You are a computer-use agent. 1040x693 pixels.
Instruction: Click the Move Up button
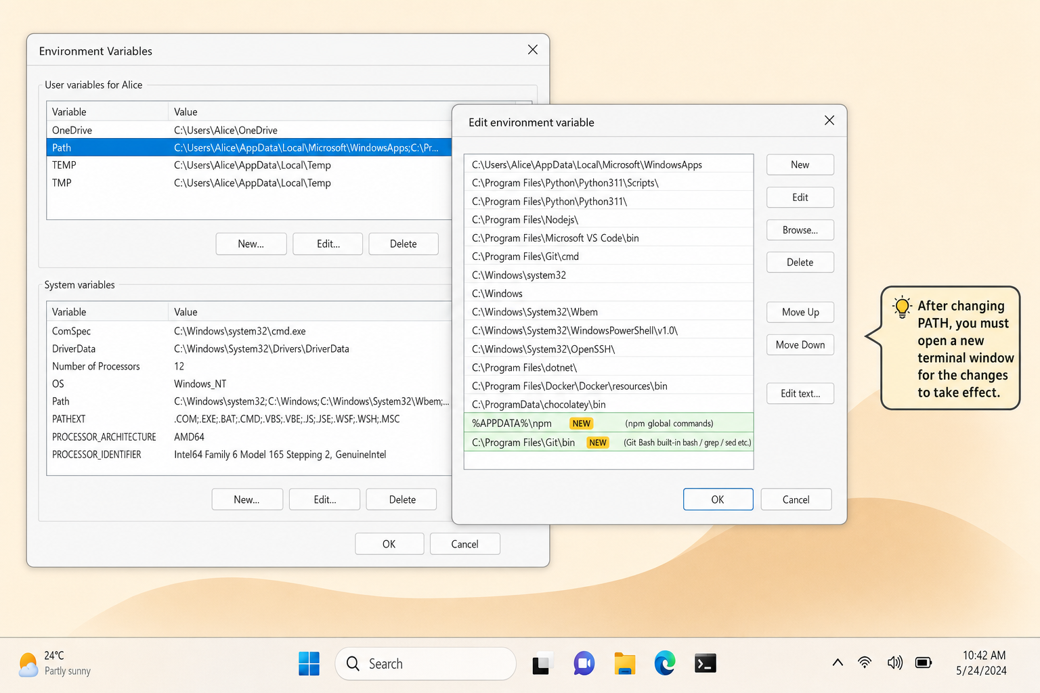[x=800, y=312]
